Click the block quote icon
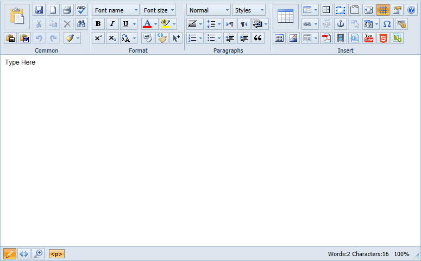 coord(258,38)
